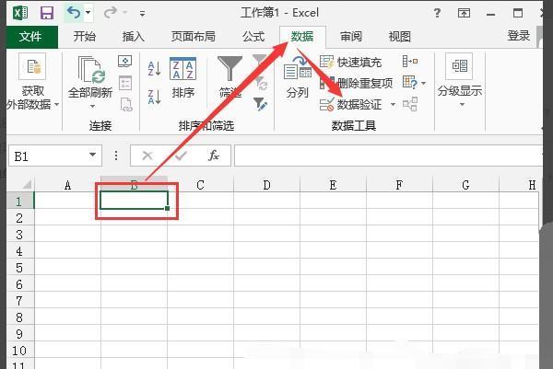Click the Redo arrow icon

pos(111,13)
